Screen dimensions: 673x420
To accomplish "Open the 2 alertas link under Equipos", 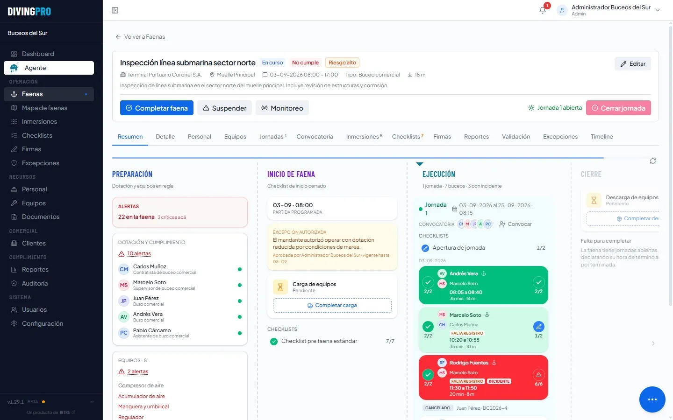I will [138, 372].
